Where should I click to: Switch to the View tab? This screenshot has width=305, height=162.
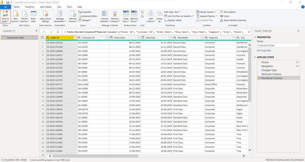[59, 7]
